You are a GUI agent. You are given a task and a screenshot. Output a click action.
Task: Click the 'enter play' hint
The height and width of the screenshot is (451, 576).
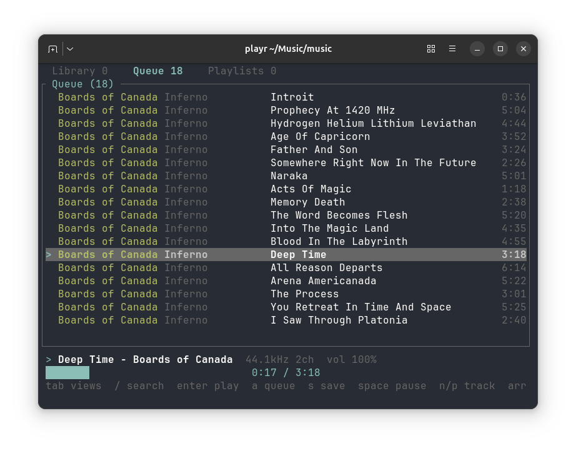point(208,386)
